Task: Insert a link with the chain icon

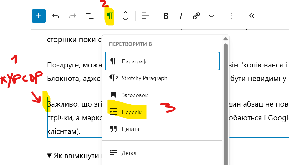Action: click(196, 16)
